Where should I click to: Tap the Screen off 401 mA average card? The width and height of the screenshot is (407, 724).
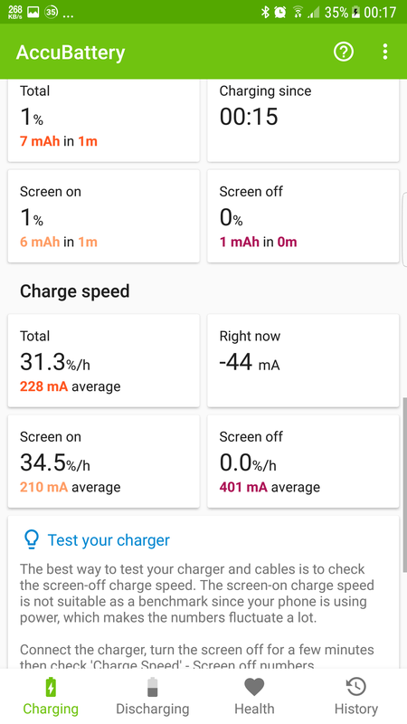click(303, 462)
